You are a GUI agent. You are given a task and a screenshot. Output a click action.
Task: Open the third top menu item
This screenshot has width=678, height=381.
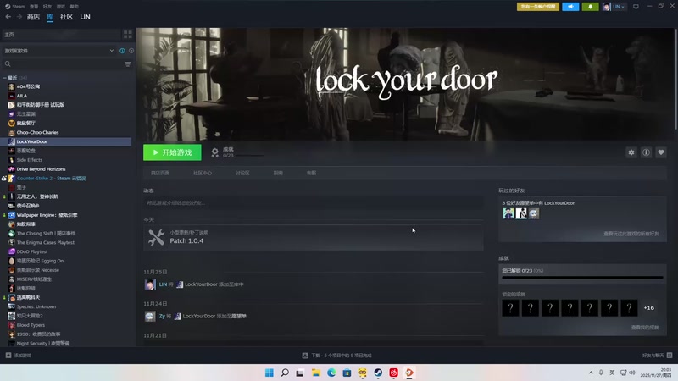click(x=47, y=7)
